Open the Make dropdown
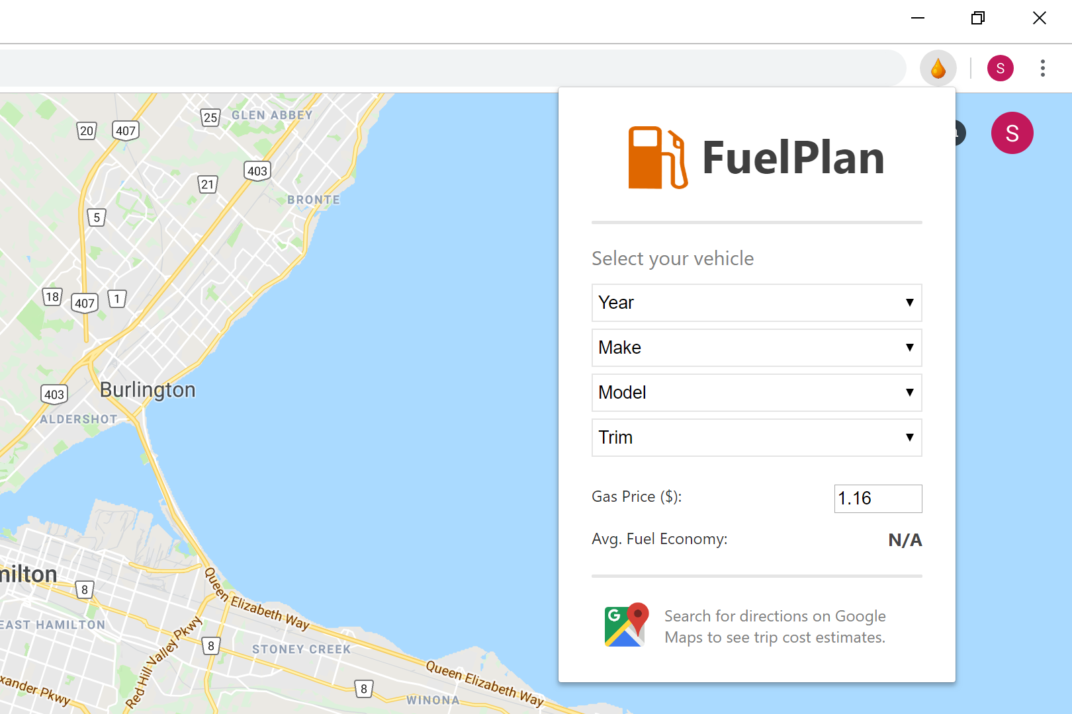Image resolution: width=1072 pixels, height=714 pixels. (x=756, y=348)
